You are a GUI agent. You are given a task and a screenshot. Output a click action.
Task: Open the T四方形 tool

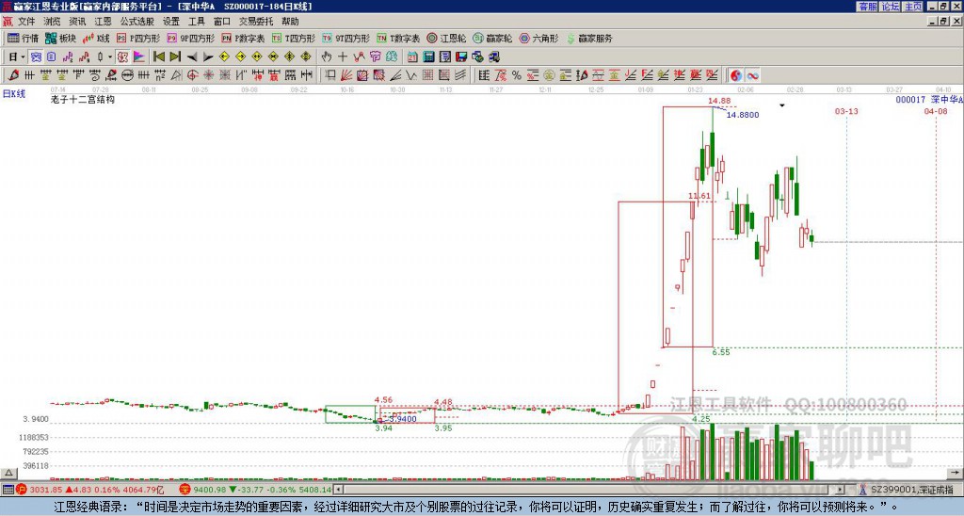pos(294,38)
